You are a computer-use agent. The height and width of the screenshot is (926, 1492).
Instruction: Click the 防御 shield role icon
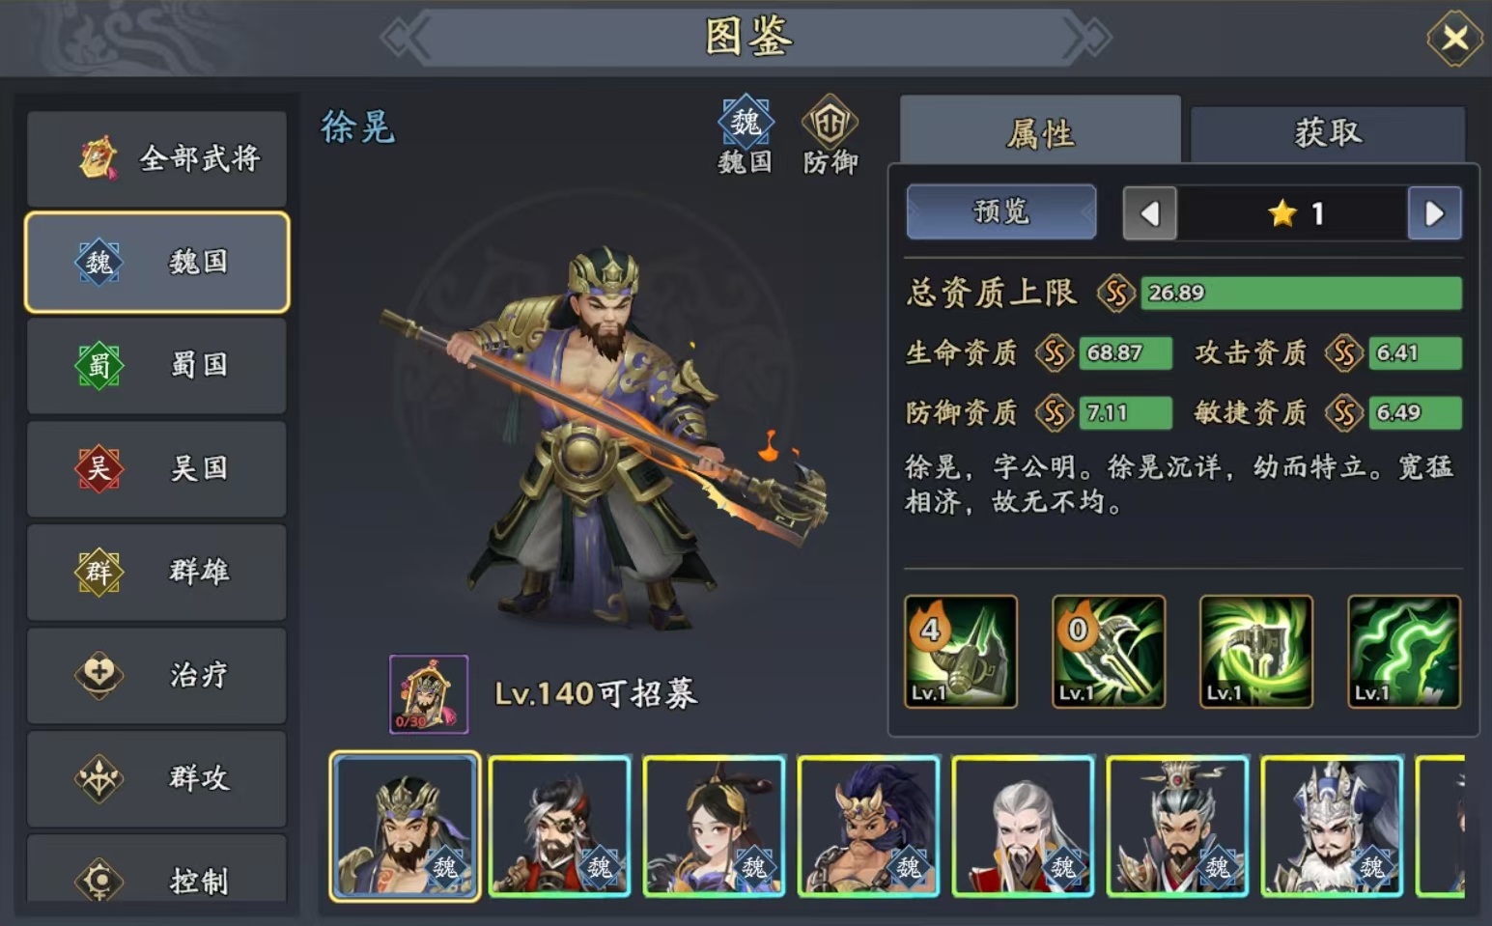830,123
